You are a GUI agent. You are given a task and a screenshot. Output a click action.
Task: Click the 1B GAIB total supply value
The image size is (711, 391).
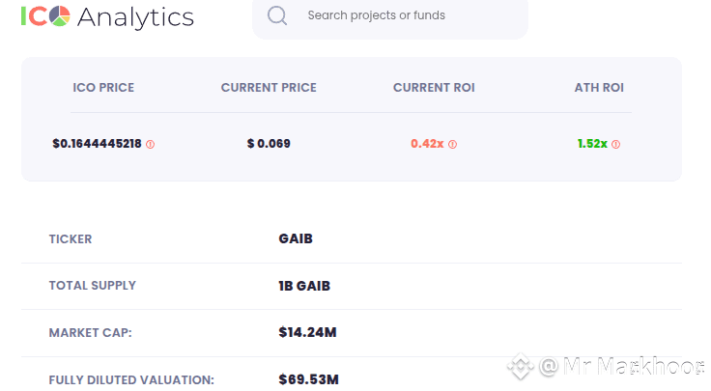[x=304, y=286]
